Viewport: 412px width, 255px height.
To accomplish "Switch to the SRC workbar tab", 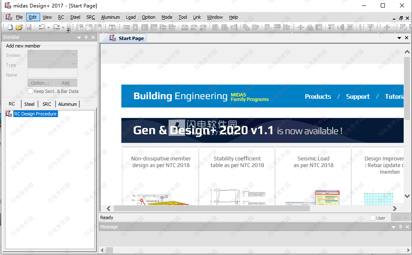I will [47, 104].
